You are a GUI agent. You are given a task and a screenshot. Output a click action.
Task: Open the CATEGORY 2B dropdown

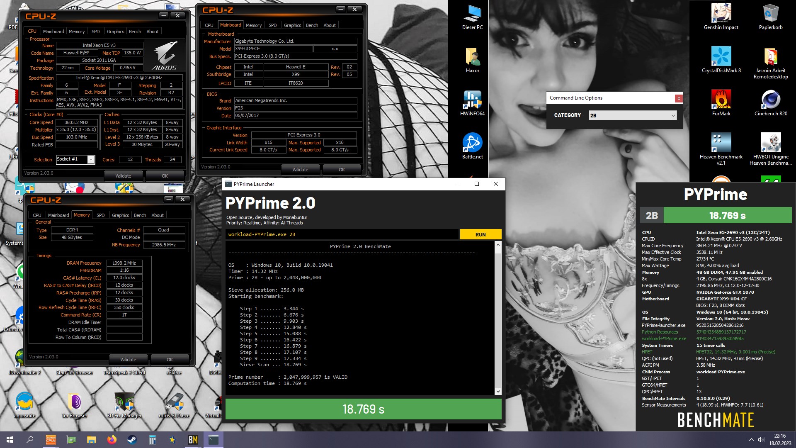[x=633, y=115]
